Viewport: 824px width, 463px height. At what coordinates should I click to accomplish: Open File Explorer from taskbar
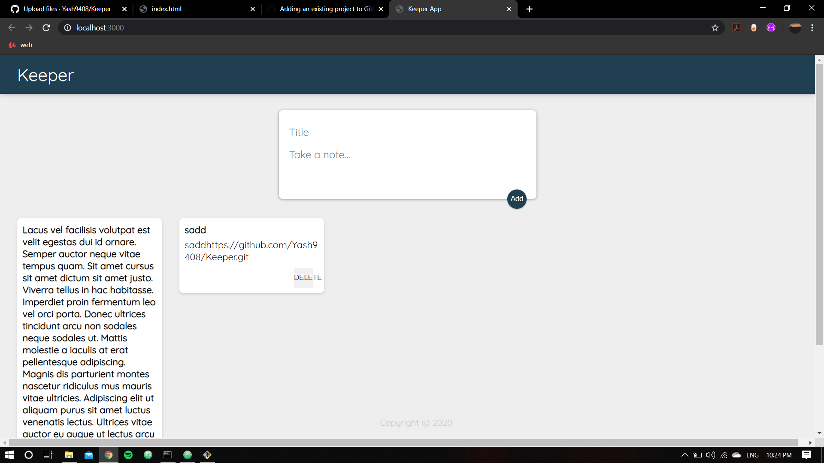(69, 455)
